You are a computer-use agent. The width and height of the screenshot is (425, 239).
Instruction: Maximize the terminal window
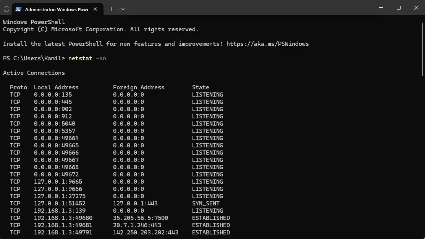pos(398,8)
